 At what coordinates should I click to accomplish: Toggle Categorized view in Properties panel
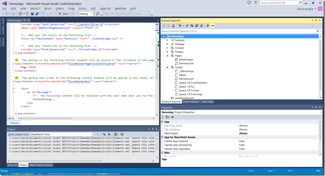(163, 117)
